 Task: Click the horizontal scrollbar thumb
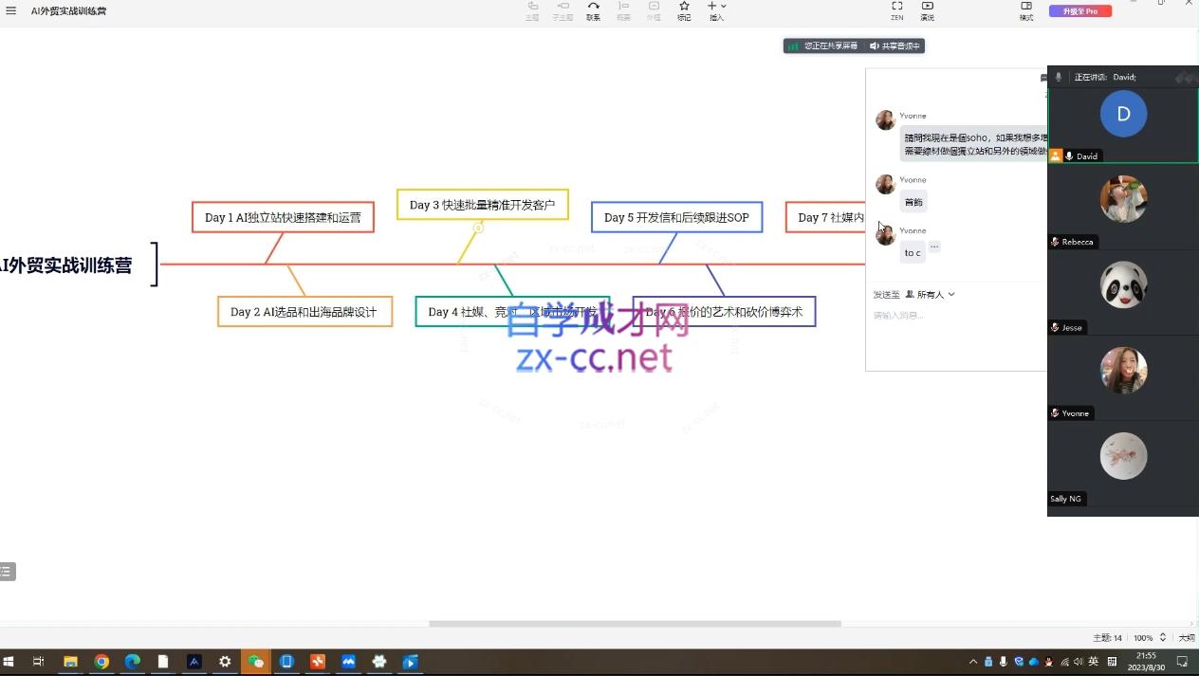[635, 624]
